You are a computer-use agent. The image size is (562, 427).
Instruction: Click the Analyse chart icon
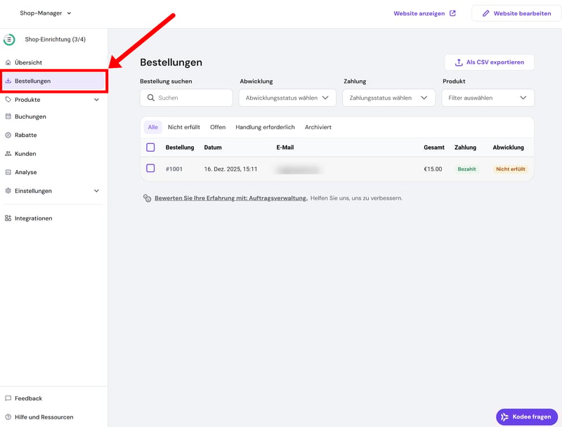click(8, 172)
